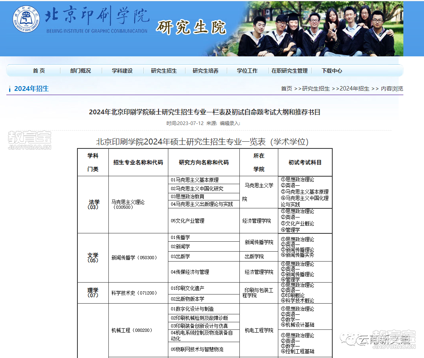Click row 05文化产业管理
The width and height of the screenshot is (424, 358).
204,221
